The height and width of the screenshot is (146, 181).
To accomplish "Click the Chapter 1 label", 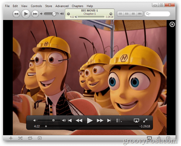I will [90, 14].
